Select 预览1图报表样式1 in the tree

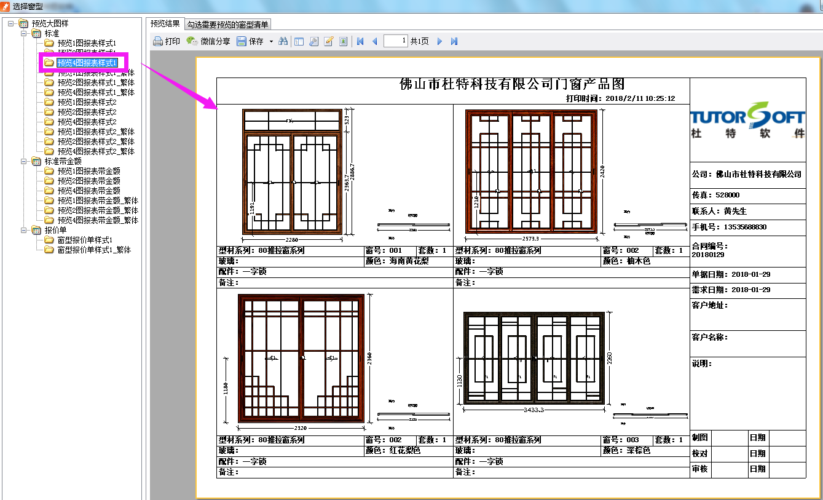[x=87, y=43]
